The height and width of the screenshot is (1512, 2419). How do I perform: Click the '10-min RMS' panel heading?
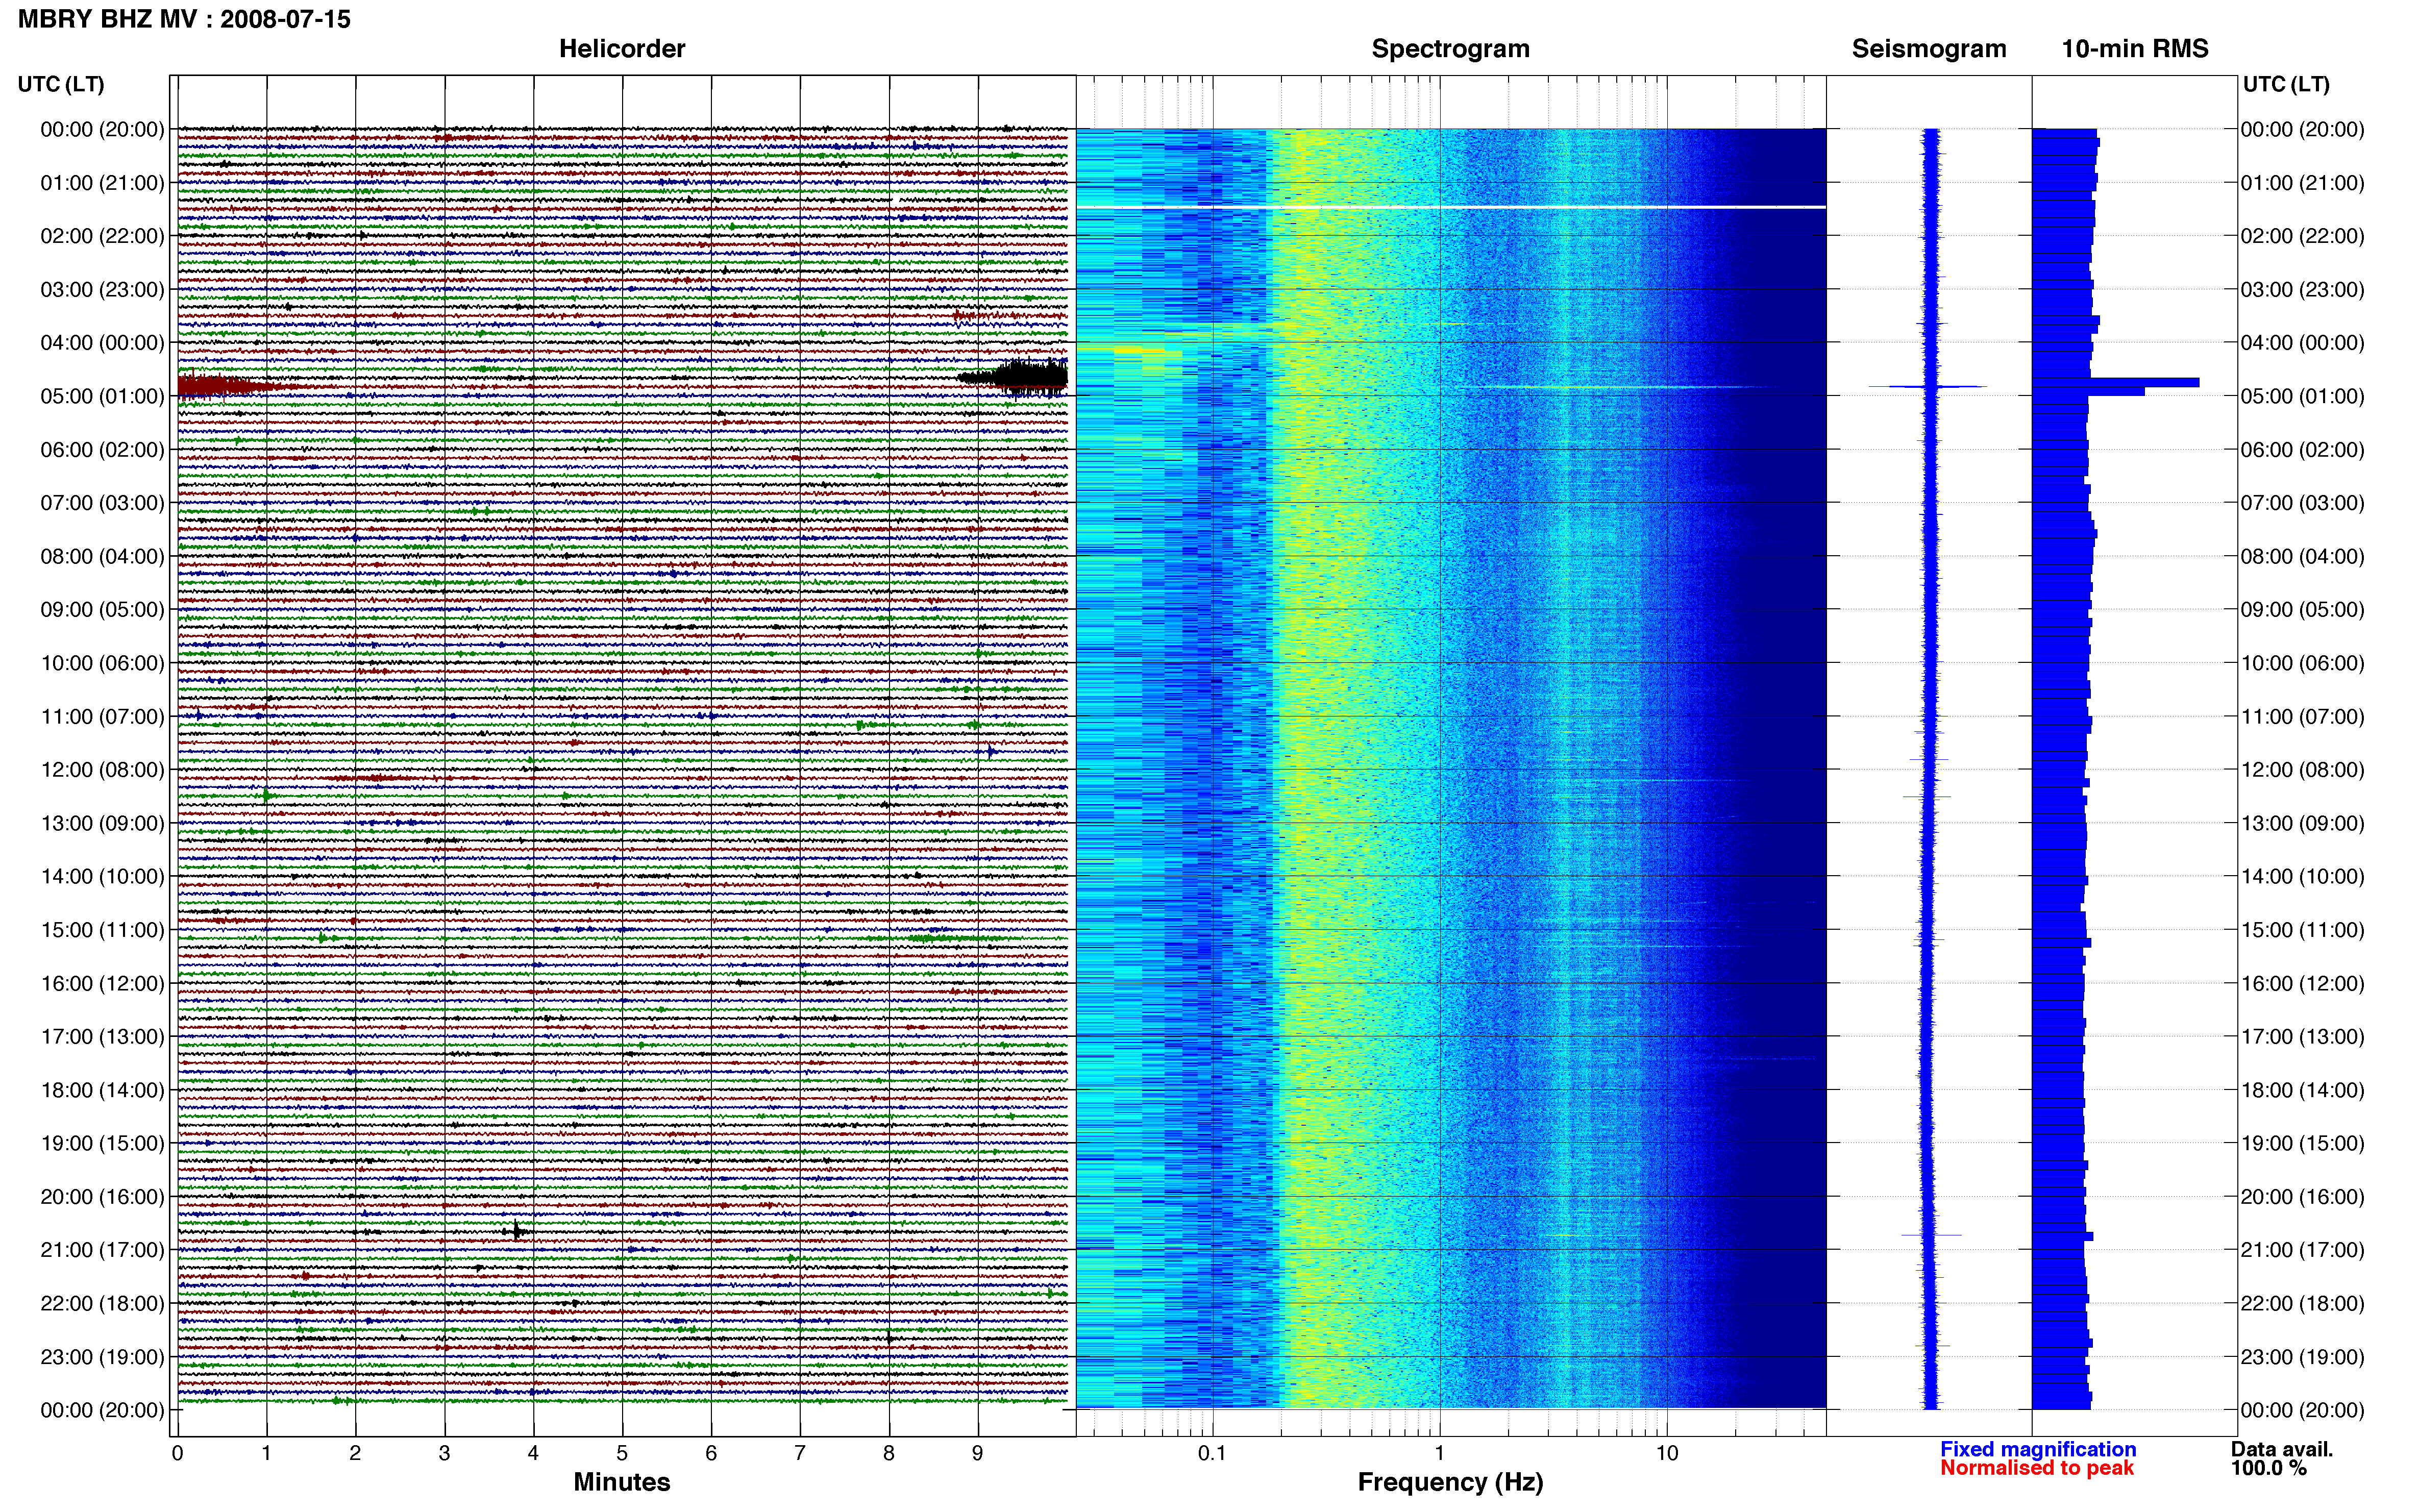pos(2135,49)
